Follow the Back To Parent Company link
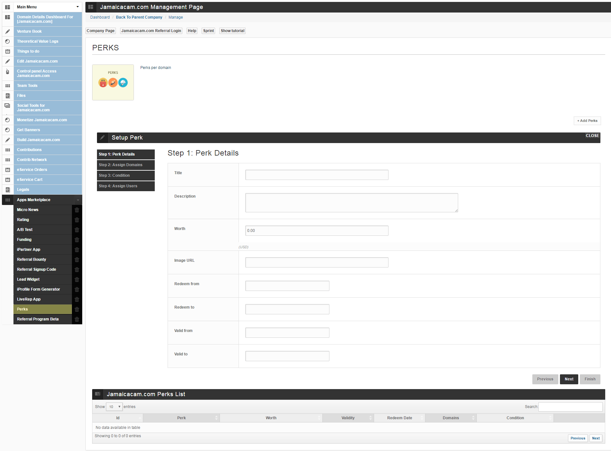611x451 pixels. coord(139,17)
